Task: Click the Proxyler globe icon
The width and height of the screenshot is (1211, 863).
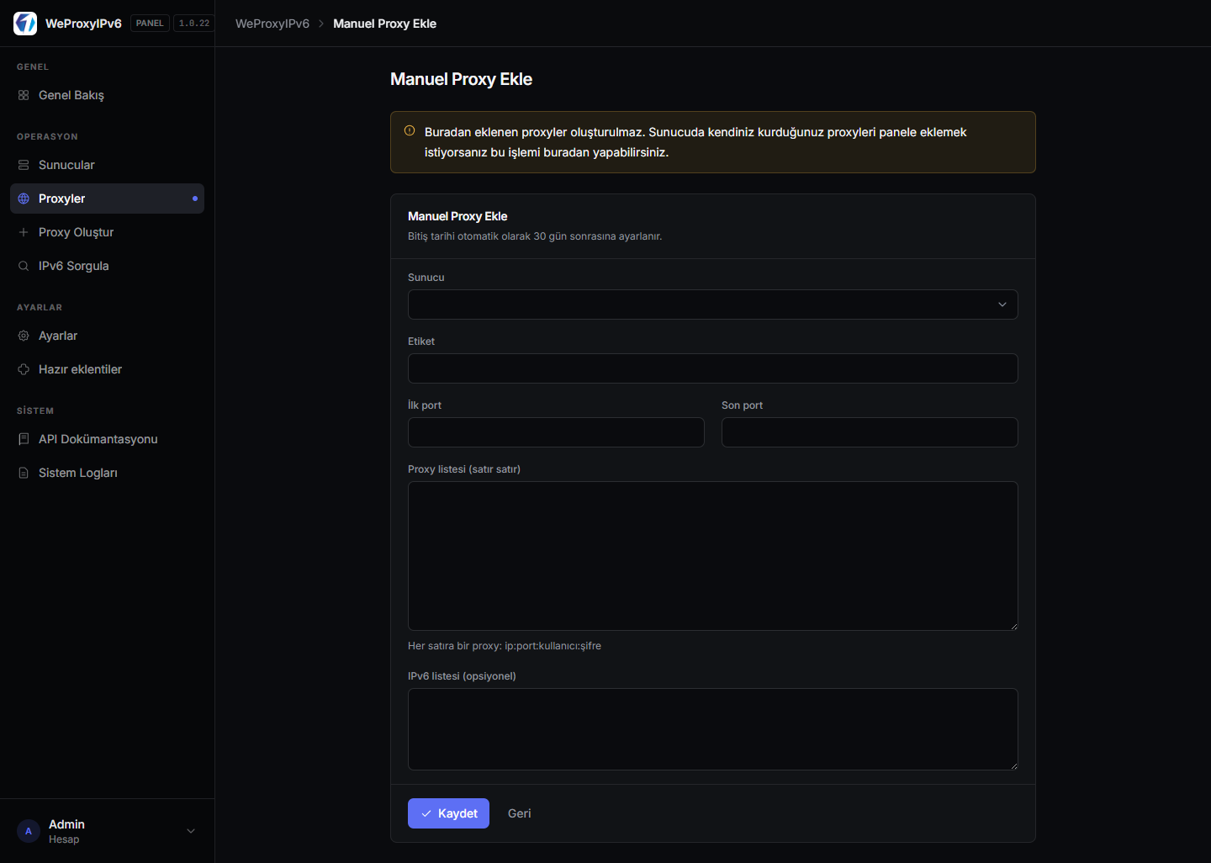Action: click(x=24, y=199)
